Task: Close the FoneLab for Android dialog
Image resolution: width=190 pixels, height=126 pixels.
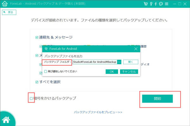Action: 136,49
